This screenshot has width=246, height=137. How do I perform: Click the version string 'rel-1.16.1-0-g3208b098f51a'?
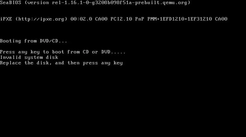92,3
